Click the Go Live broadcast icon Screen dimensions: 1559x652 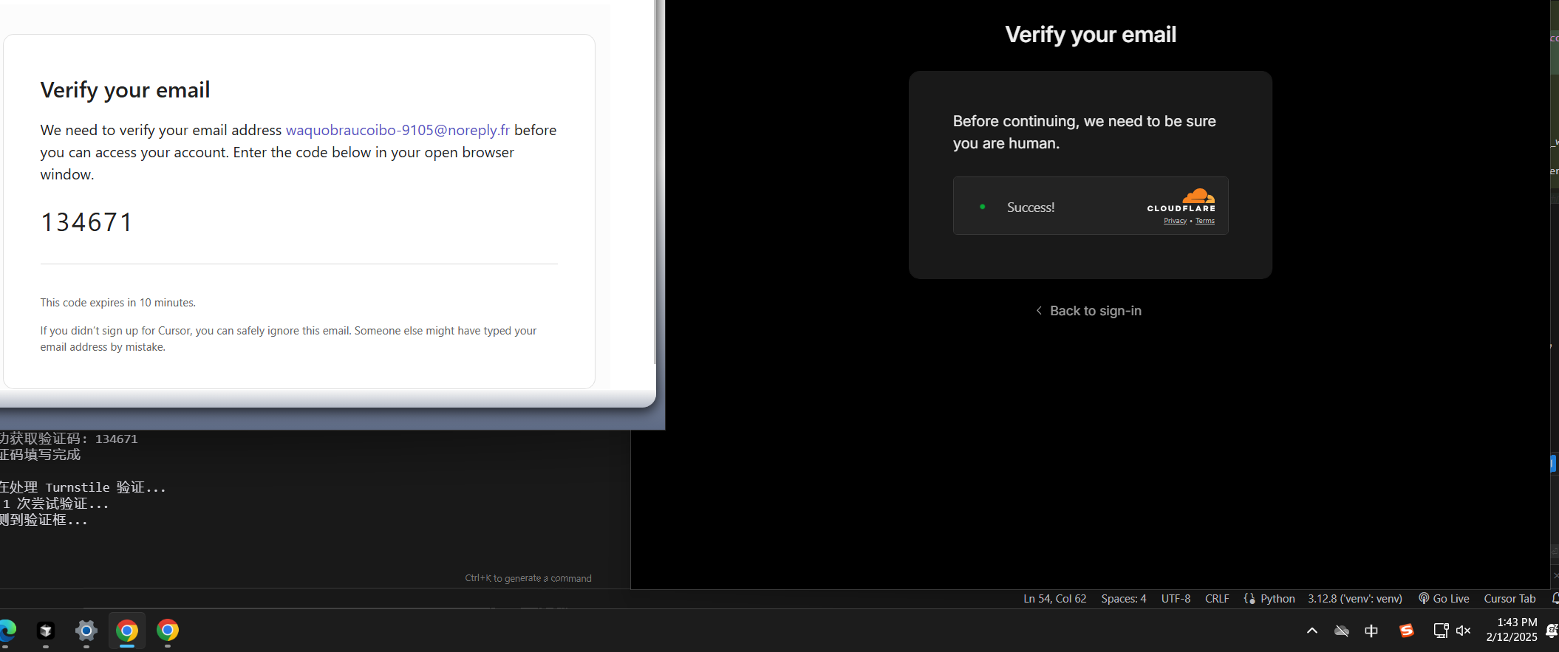[1423, 599]
